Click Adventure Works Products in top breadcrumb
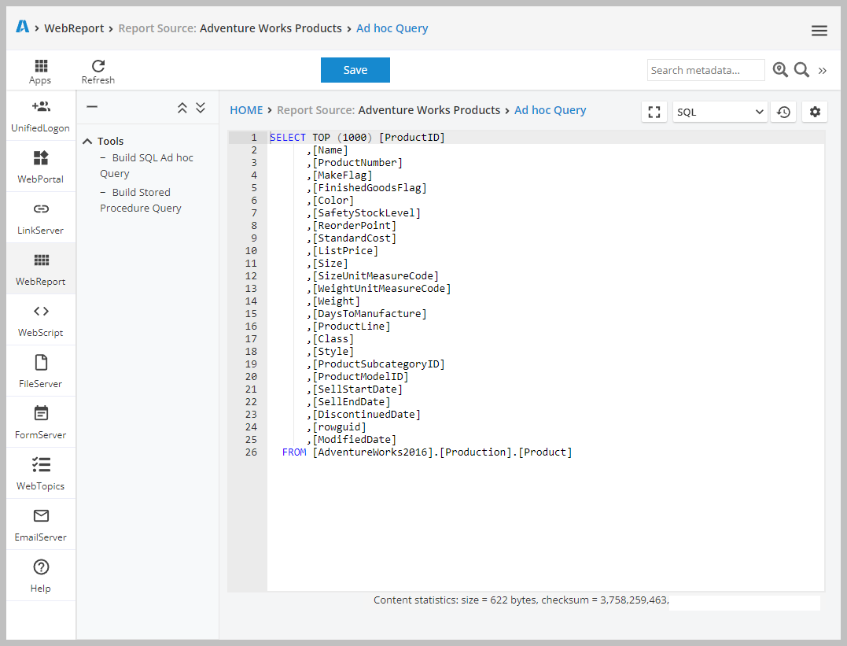The image size is (847, 646). click(271, 28)
